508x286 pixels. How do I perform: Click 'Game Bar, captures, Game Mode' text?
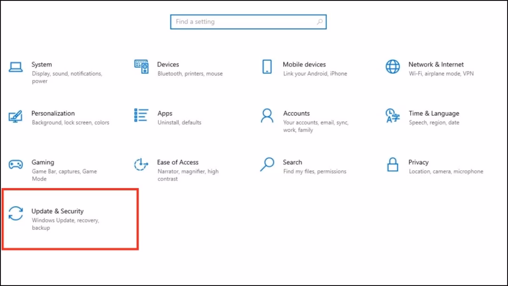point(64,175)
